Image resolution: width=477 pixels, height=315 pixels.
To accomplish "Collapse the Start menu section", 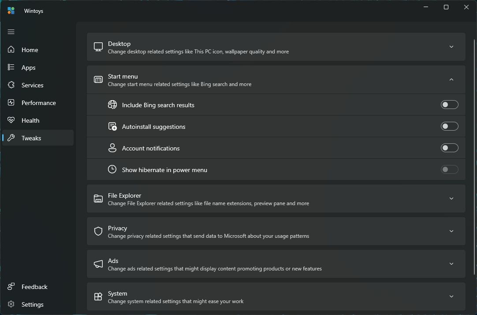I will click(x=451, y=79).
